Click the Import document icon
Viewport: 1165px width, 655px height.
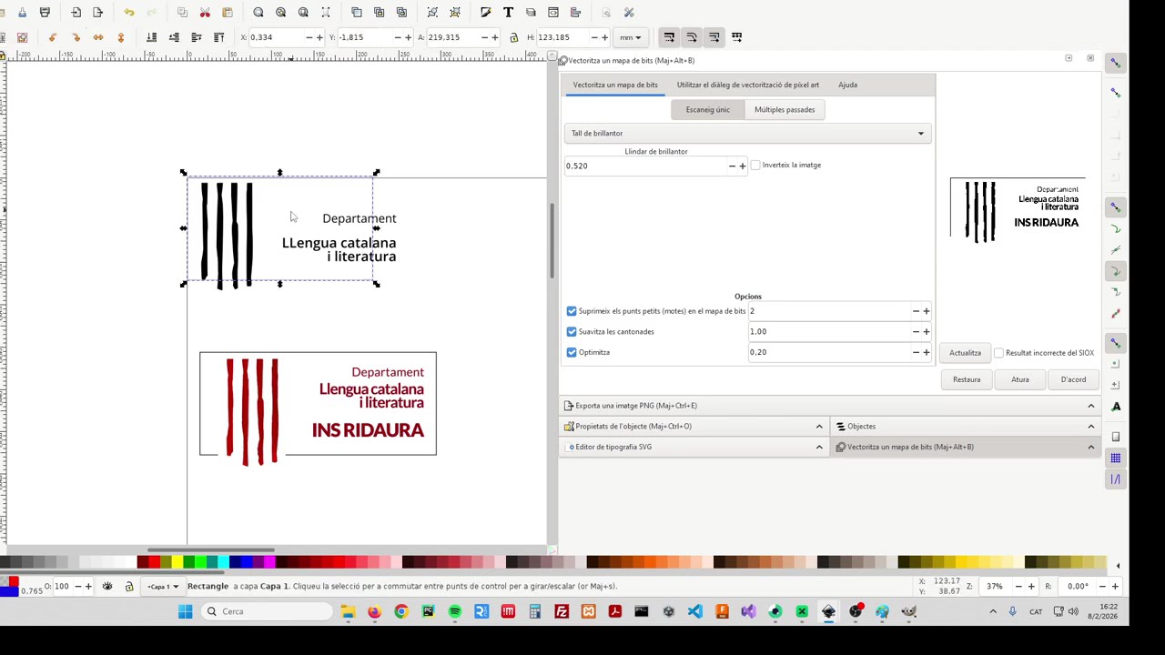tap(76, 13)
